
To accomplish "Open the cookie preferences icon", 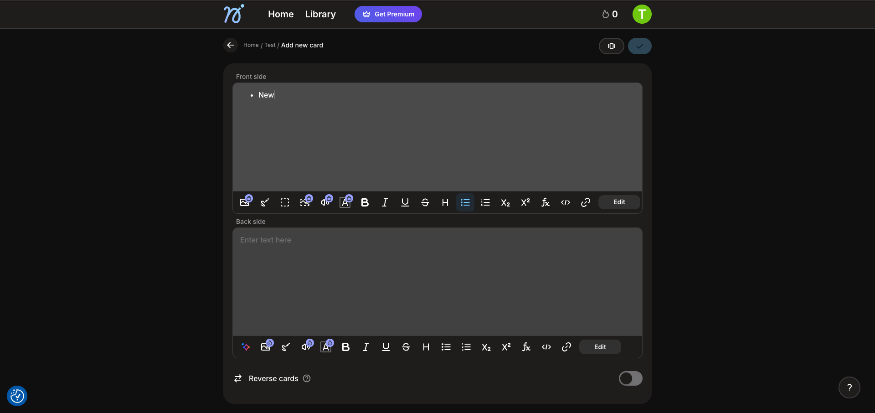I will 17,396.
